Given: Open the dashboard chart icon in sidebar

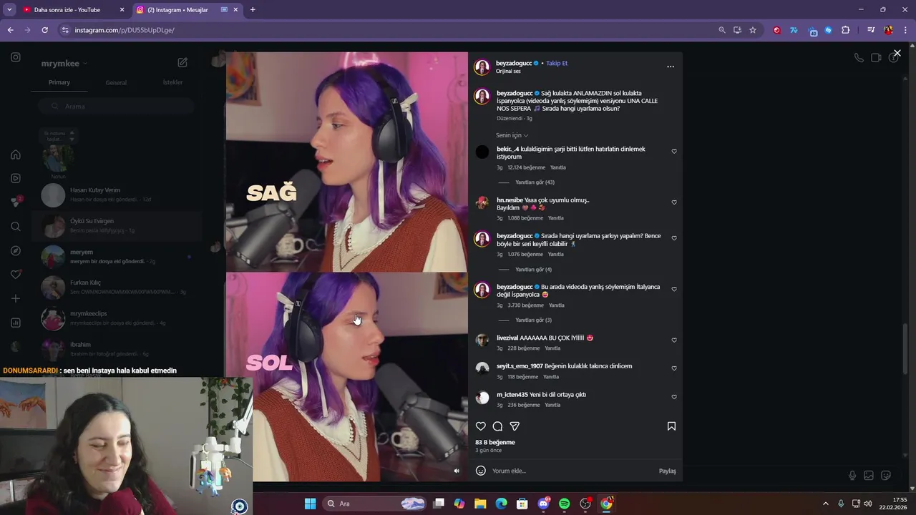Looking at the screenshot, I should click(16, 323).
